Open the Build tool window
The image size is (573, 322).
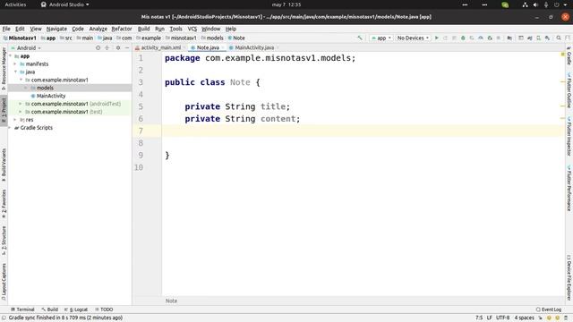tap(50, 309)
